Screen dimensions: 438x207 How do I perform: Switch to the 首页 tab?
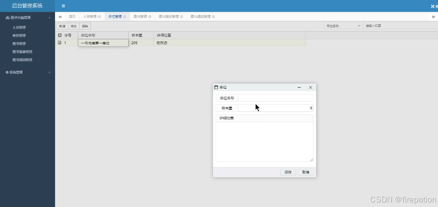pos(72,17)
